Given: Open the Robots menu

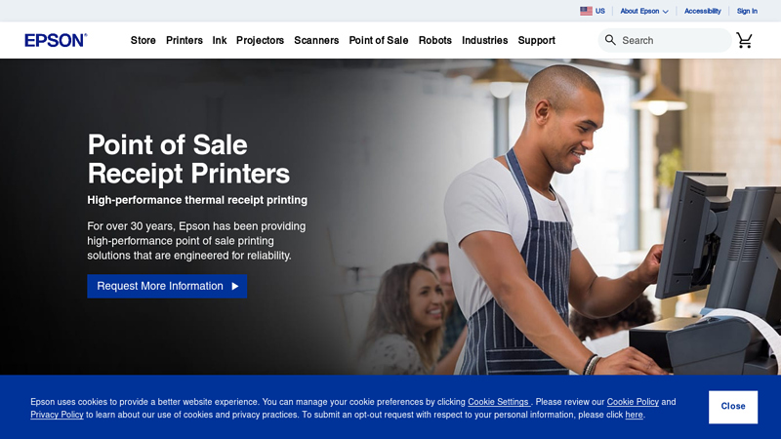Looking at the screenshot, I should coord(434,40).
